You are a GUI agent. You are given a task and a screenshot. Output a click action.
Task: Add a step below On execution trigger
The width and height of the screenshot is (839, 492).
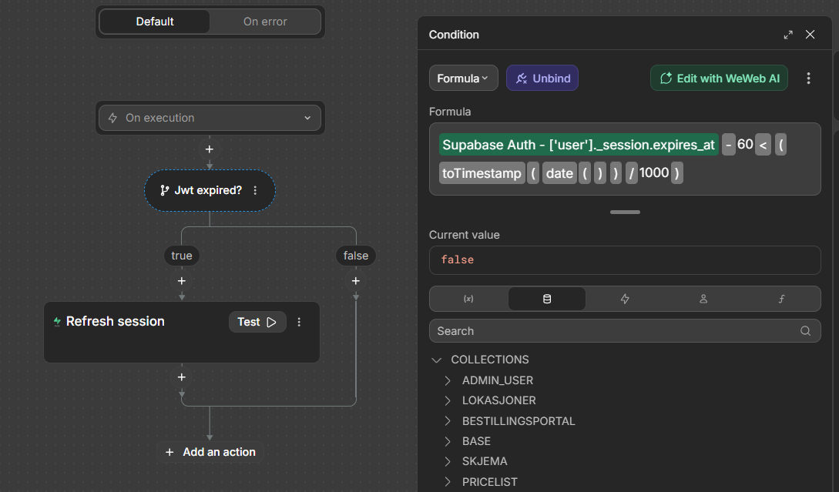[x=209, y=149]
